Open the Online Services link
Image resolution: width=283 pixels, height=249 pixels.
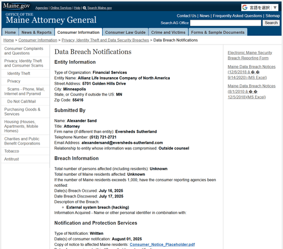pos(61,8)
